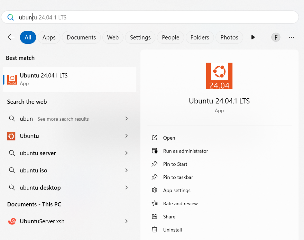Click the search text field containing ubuntu

(x=150, y=17)
